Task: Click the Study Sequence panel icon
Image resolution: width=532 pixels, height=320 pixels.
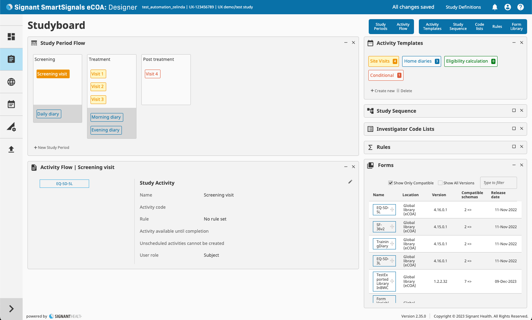Action: pyautogui.click(x=370, y=111)
